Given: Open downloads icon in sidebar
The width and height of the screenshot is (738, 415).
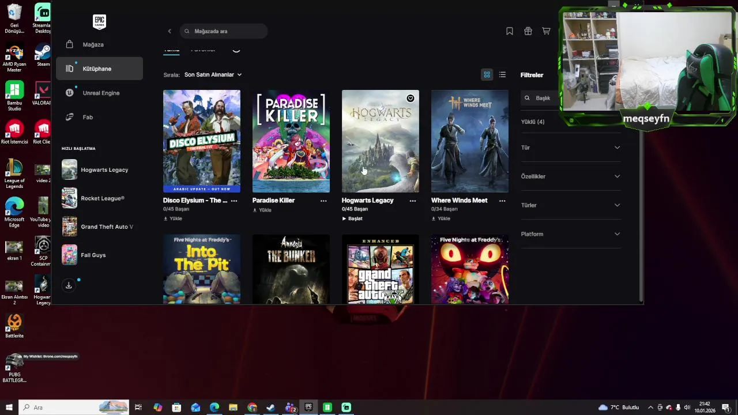Looking at the screenshot, I should pyautogui.click(x=69, y=285).
